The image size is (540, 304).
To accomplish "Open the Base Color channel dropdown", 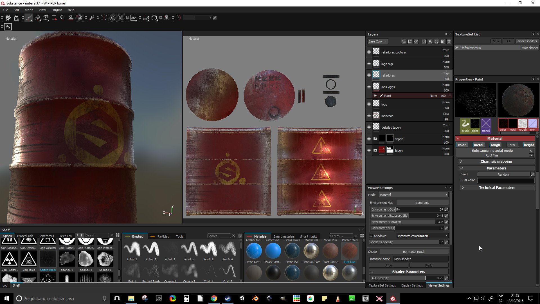I will pyautogui.click(x=377, y=41).
